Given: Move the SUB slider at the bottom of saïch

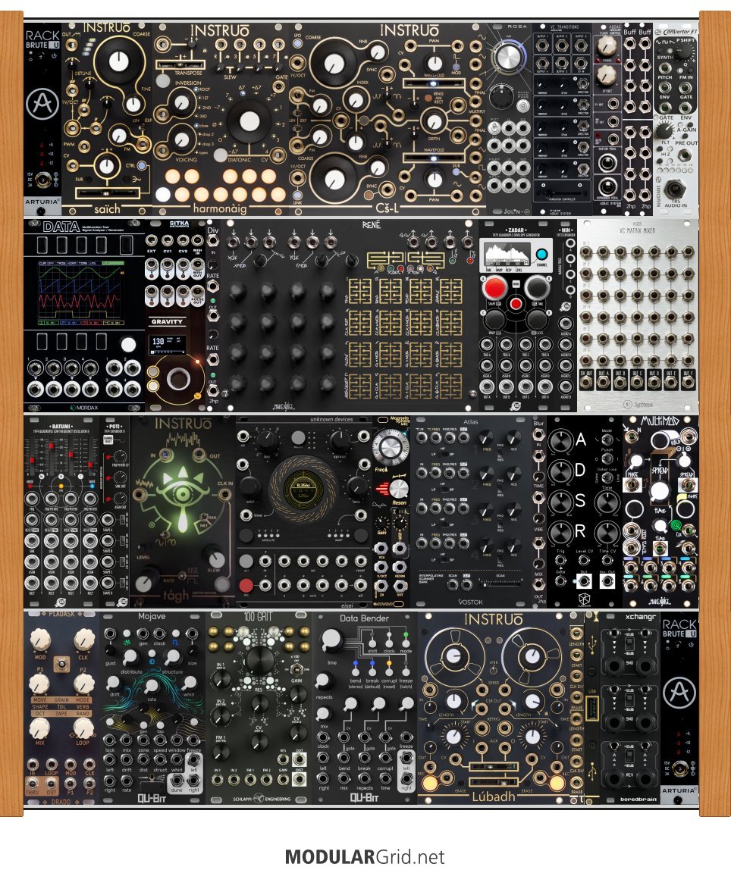Looking at the screenshot, I should pos(107,192).
